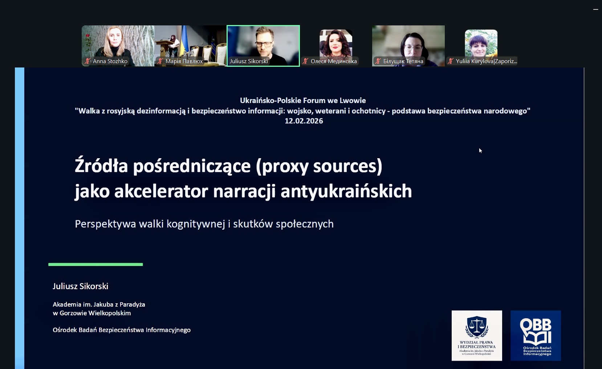This screenshot has width=602, height=369.
Task: Click muted microphone icon for Білущак Тетяна
Action: point(378,61)
